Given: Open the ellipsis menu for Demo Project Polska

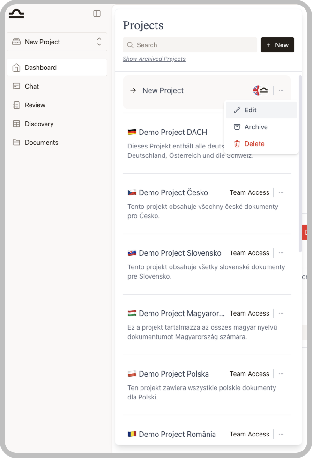Looking at the screenshot, I should point(281,374).
